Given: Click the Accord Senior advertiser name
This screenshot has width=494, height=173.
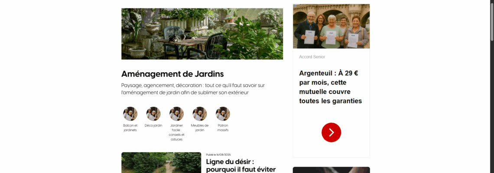Looking at the screenshot, I should (312, 57).
